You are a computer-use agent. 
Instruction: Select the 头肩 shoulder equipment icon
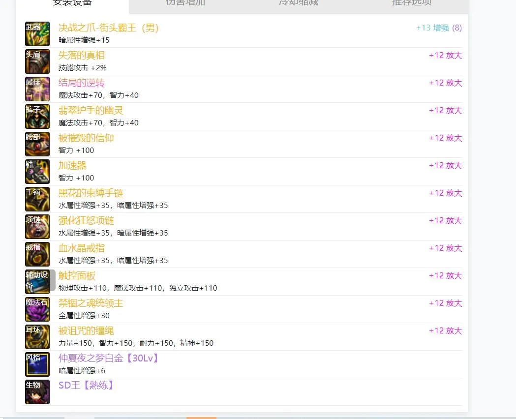click(x=37, y=61)
